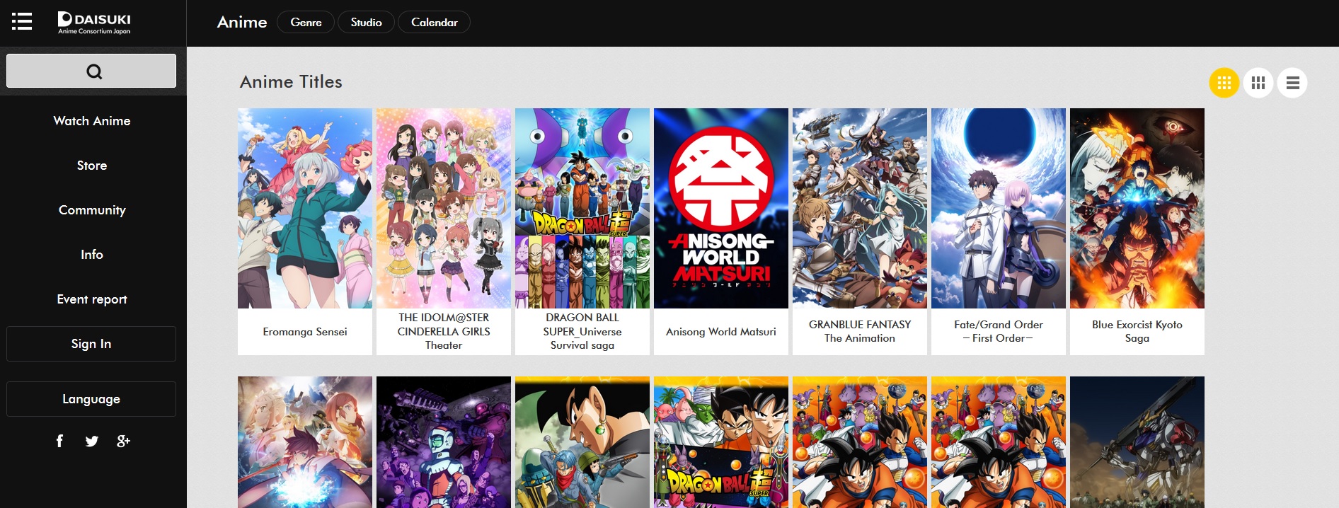Screen dimensions: 1339x508
Task: Open the Twitter icon in sidebar
Action: tap(91, 441)
